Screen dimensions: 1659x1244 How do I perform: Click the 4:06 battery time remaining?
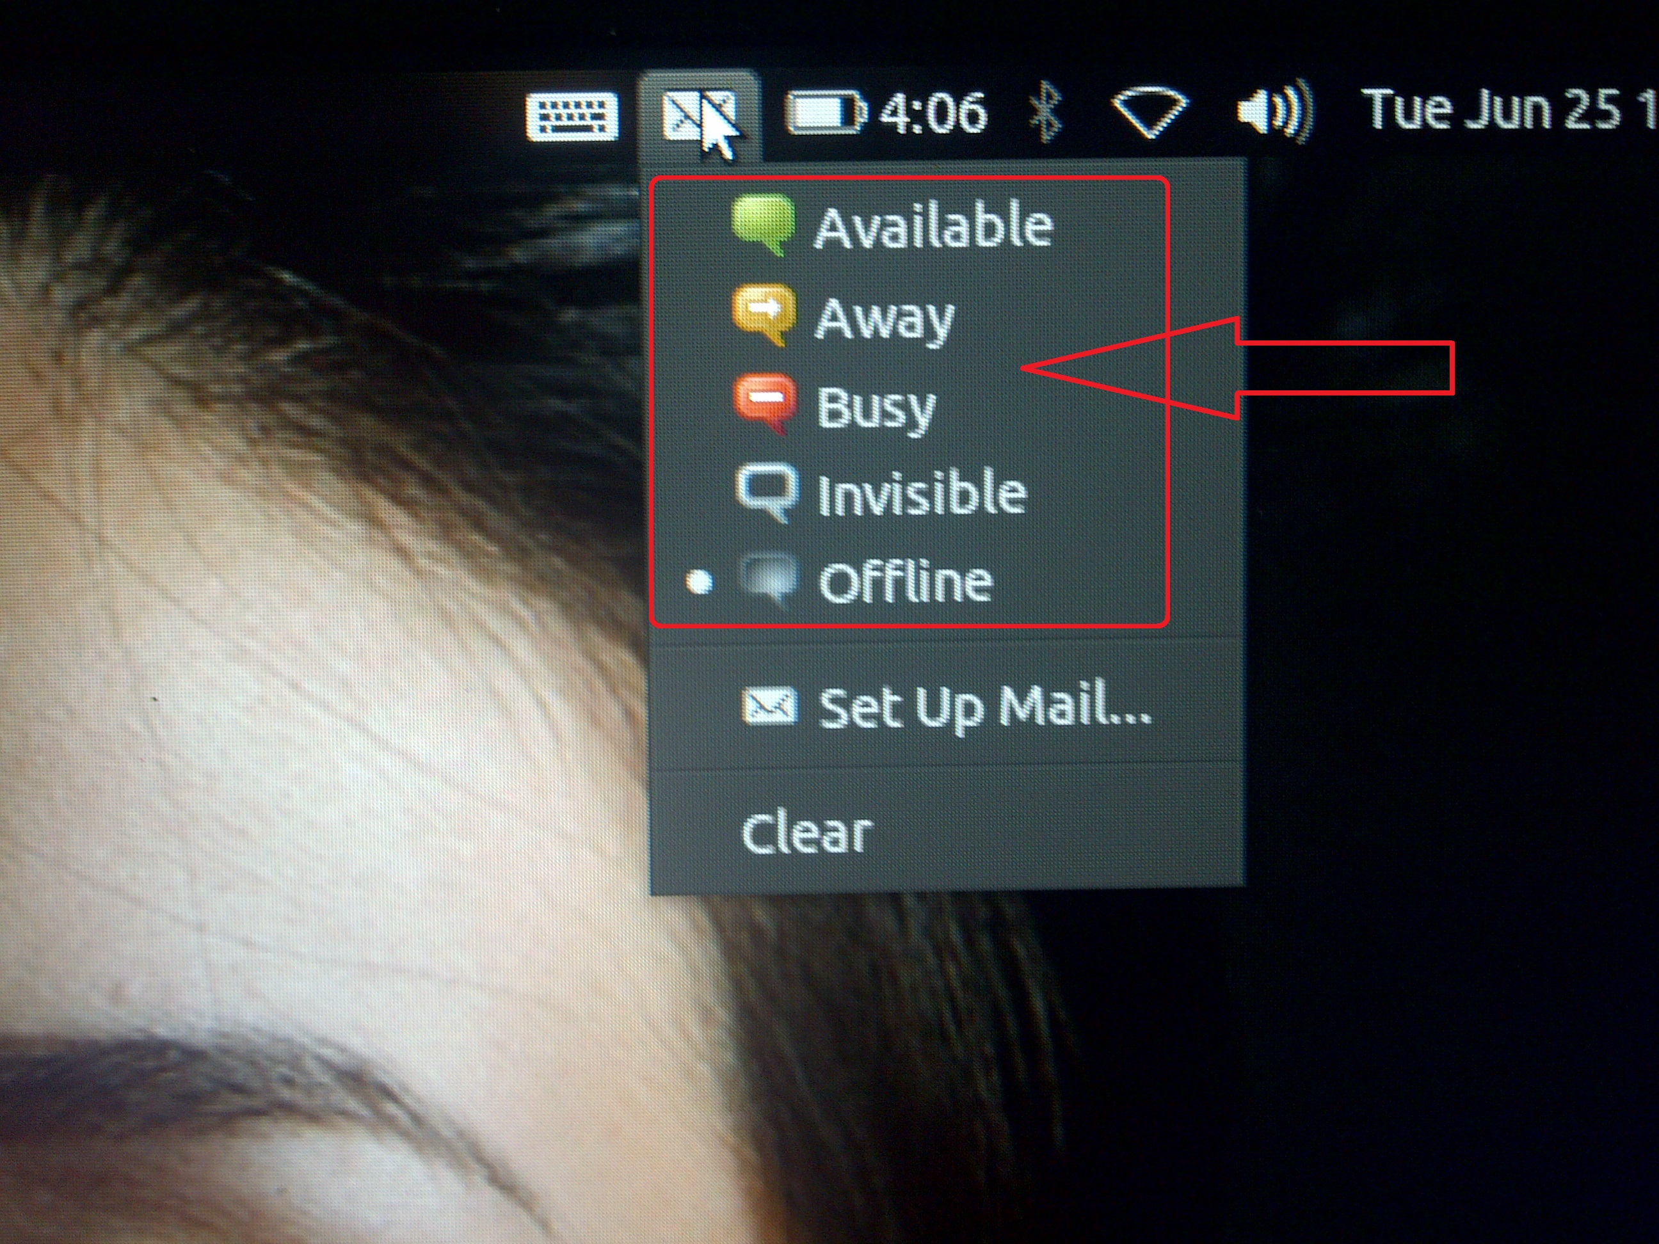pyautogui.click(x=933, y=113)
